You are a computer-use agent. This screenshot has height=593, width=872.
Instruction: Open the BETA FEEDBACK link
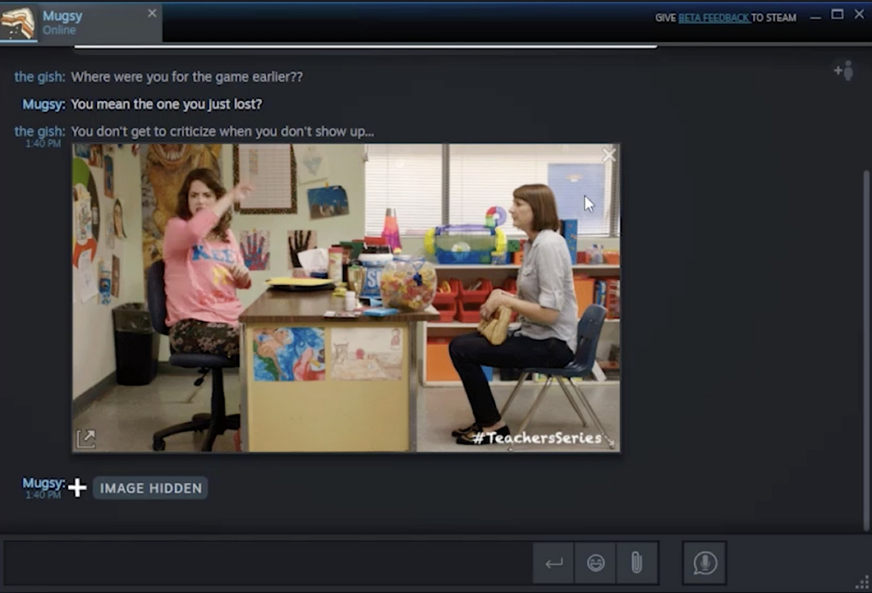pos(713,18)
